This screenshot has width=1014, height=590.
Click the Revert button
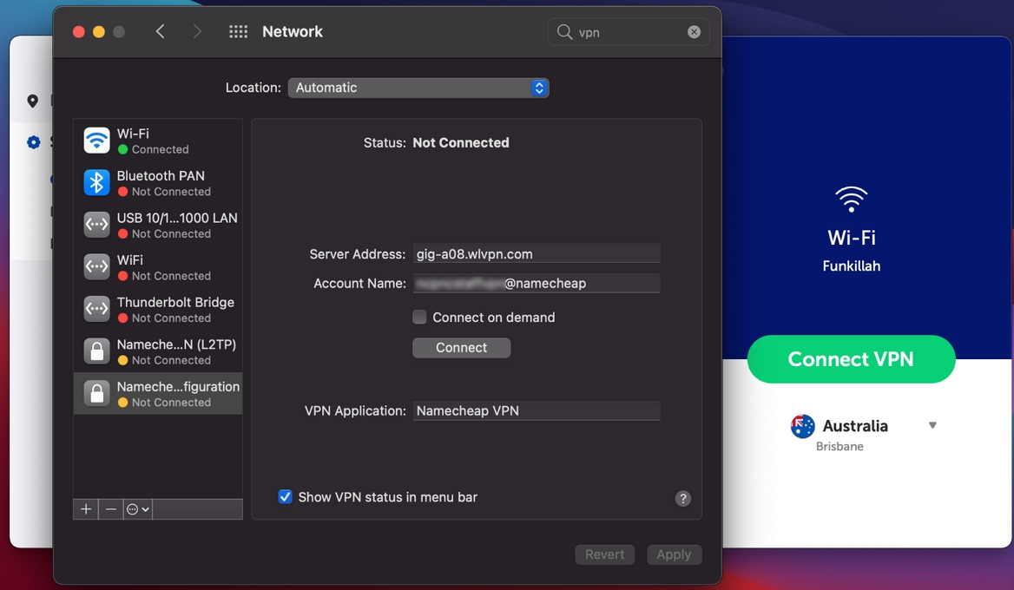[604, 554]
